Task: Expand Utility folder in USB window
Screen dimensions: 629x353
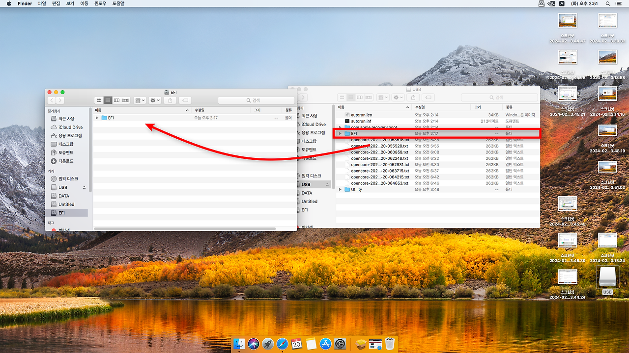Action: pos(340,189)
